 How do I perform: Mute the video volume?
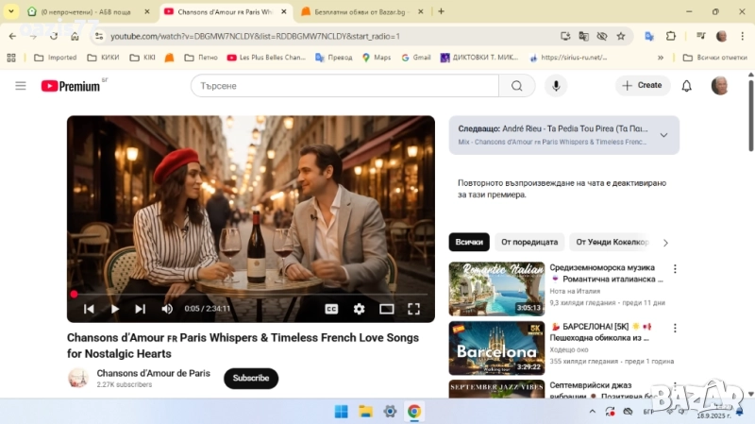coord(167,309)
